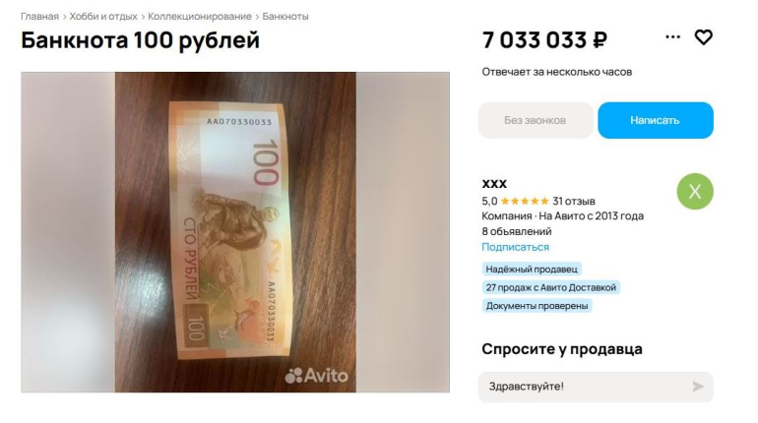Click the Документы проверены badge
This screenshot has height=423, width=758.
coord(537,306)
